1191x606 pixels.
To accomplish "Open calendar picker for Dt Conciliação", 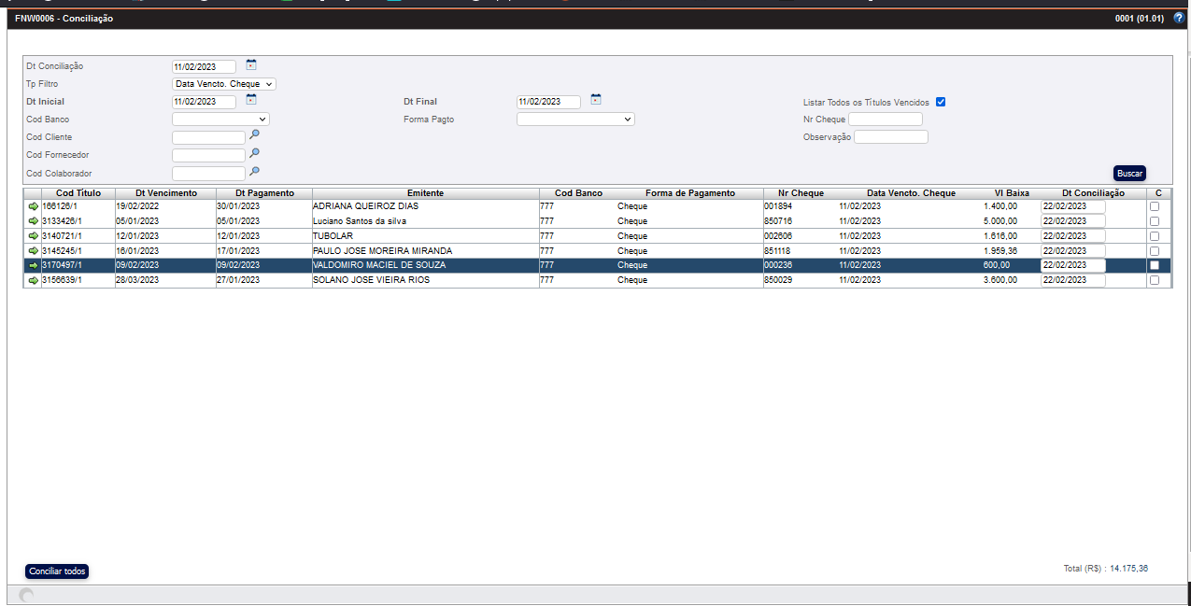I will (x=250, y=65).
